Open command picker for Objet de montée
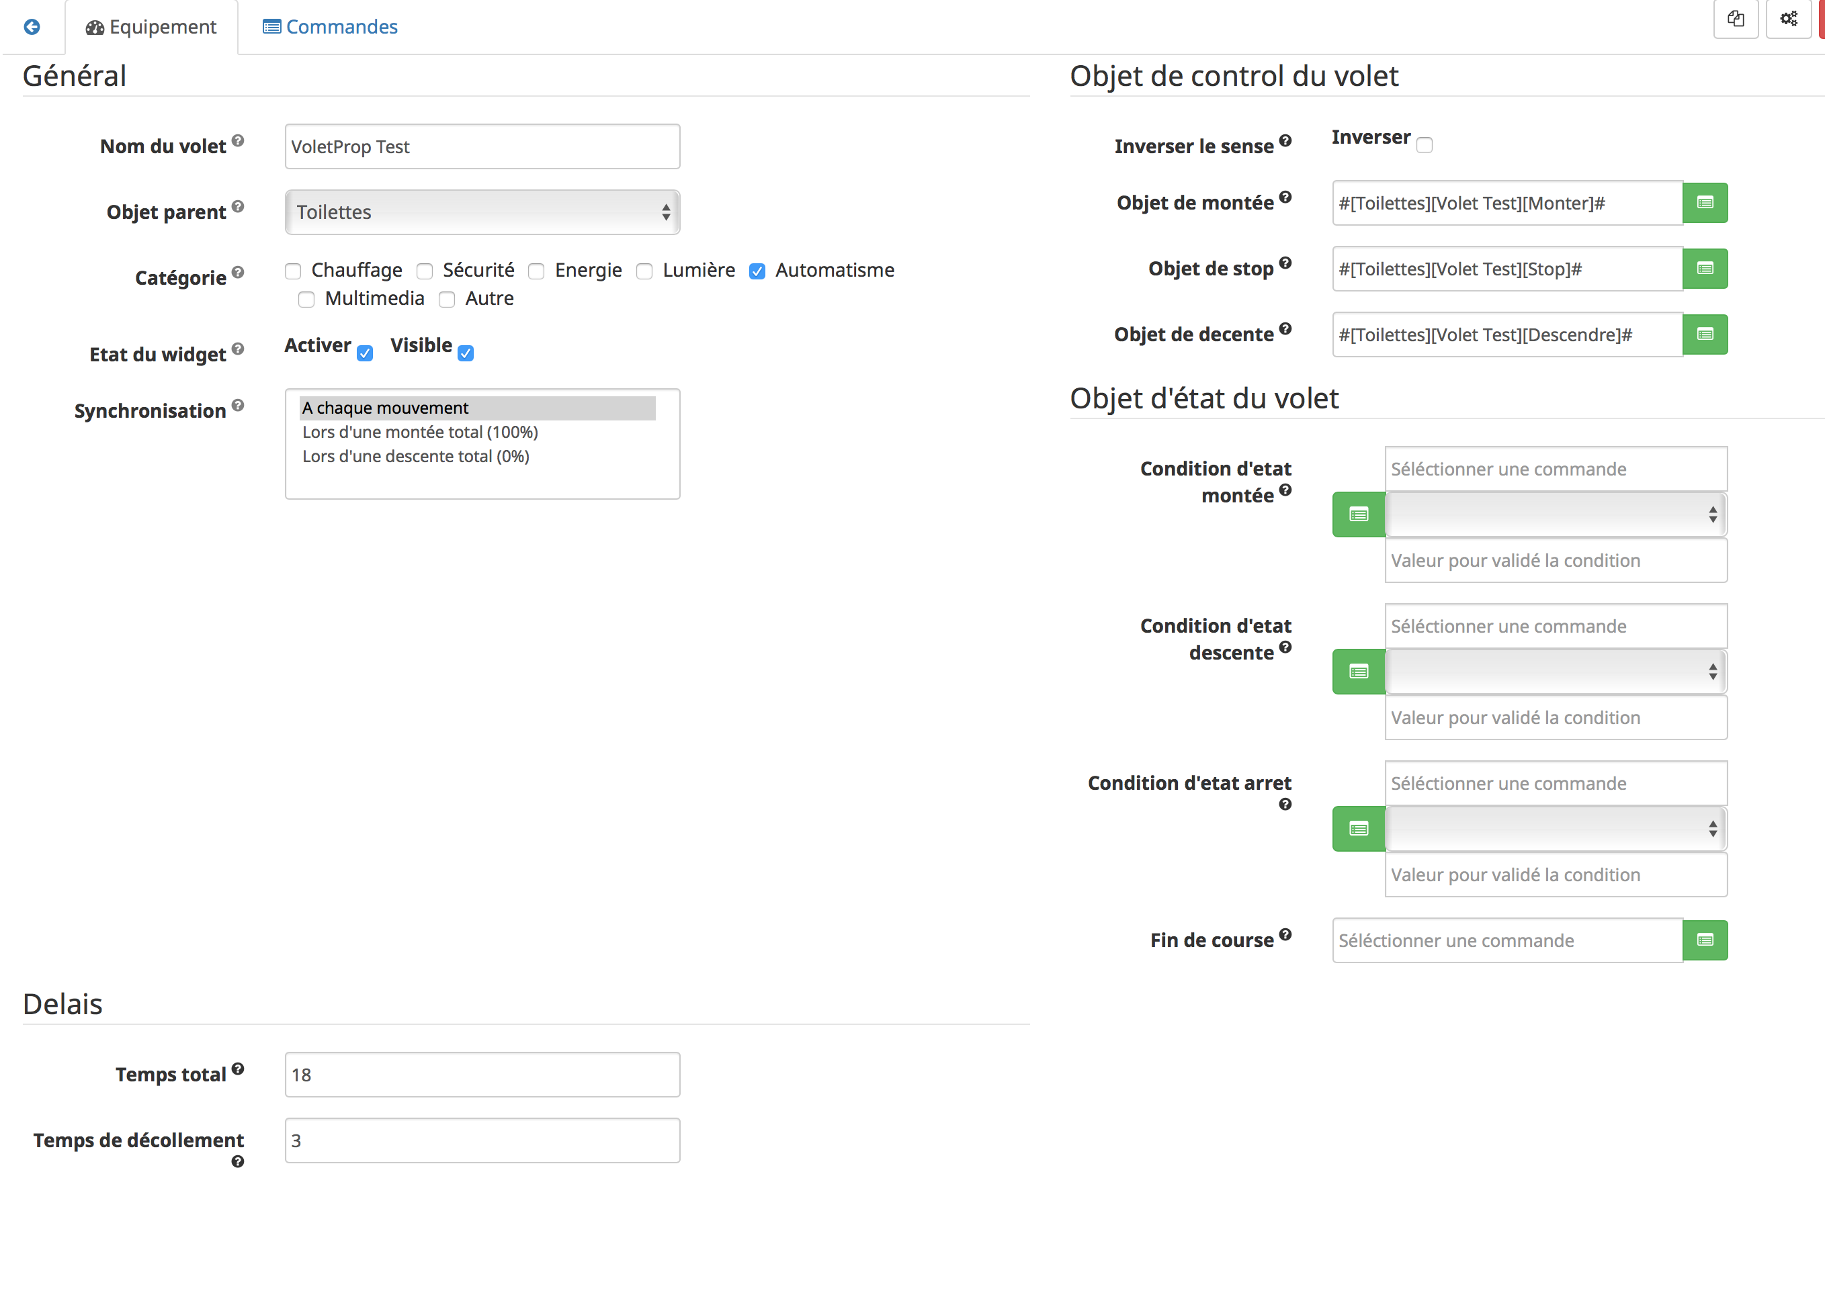This screenshot has width=1825, height=1303. click(x=1705, y=203)
